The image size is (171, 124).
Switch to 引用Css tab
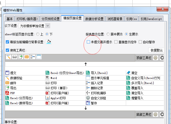coord(131,19)
